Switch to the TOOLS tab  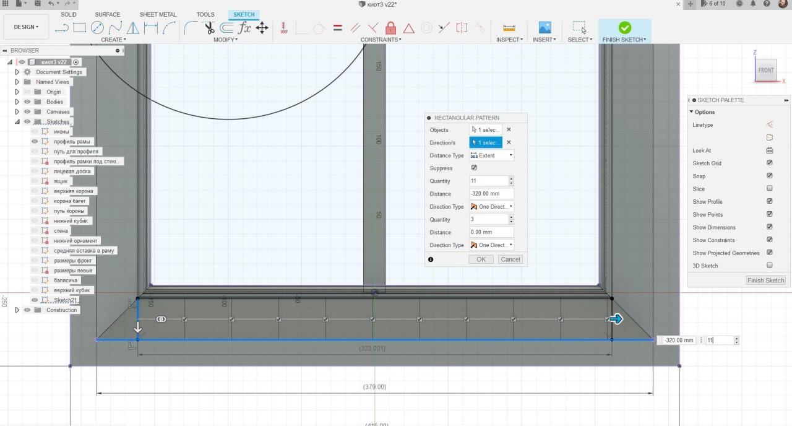click(x=205, y=14)
